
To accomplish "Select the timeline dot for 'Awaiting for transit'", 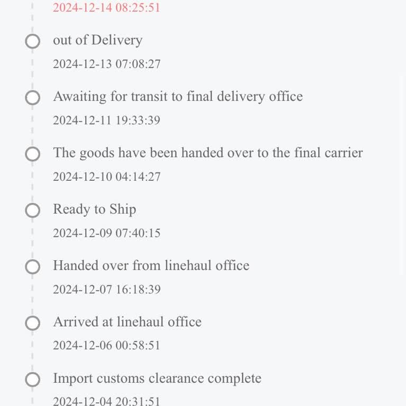I will tap(33, 98).
